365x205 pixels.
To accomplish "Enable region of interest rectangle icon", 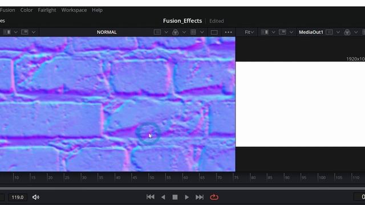I will click(x=214, y=32).
